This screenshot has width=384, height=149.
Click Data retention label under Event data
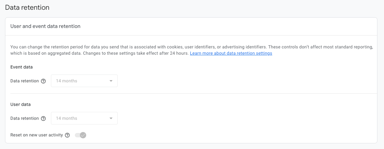(x=25, y=81)
